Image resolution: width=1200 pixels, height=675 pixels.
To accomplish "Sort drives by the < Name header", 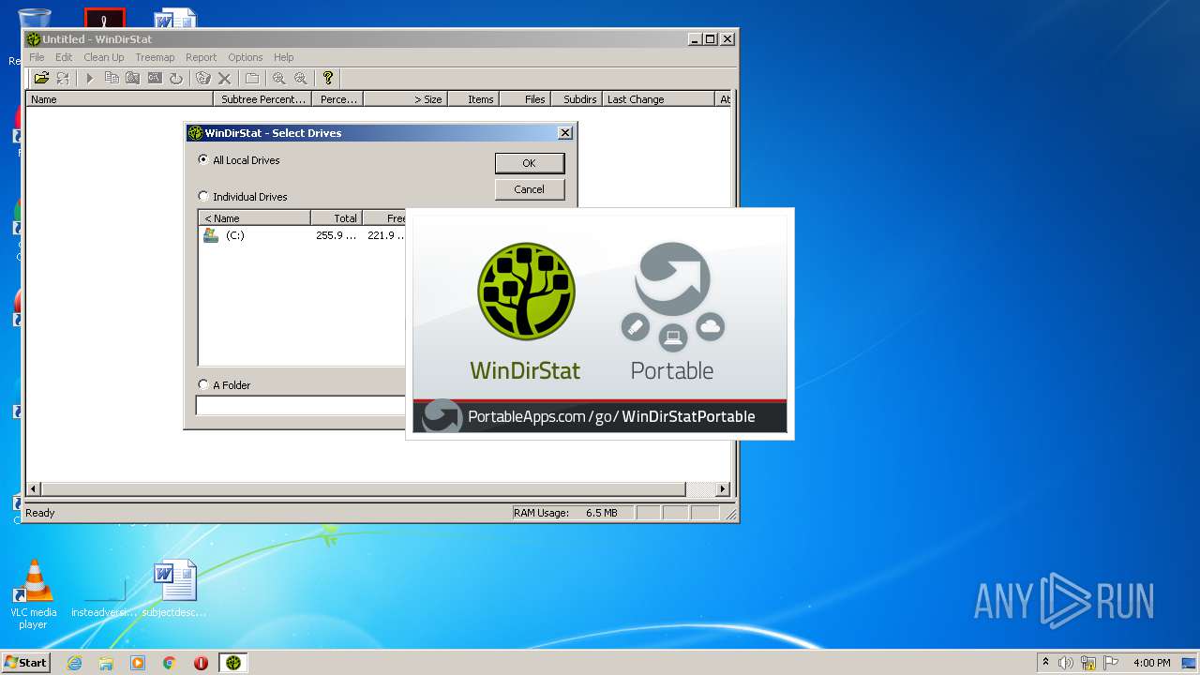I will pos(254,217).
